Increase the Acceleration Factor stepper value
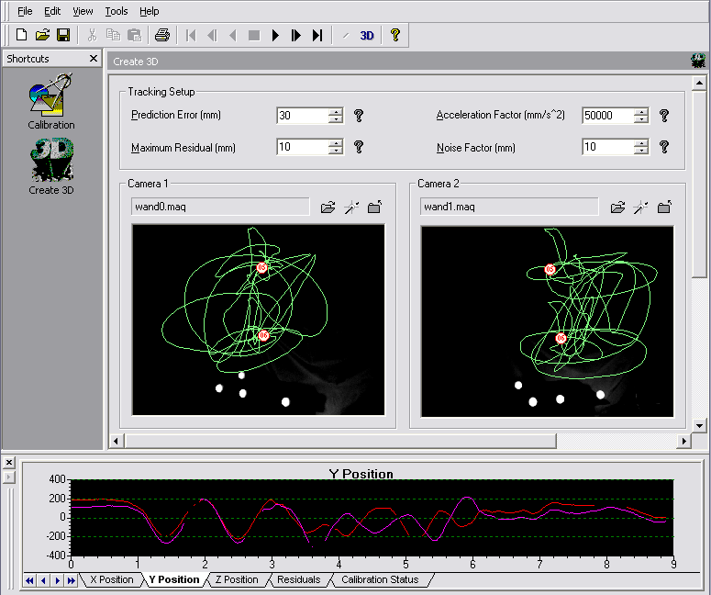The image size is (711, 595). [x=641, y=112]
